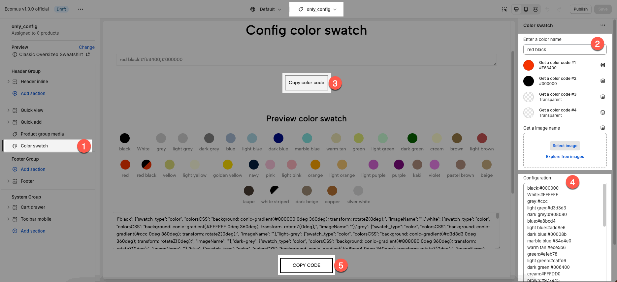This screenshot has width=617, height=282.
Task: Open transparent swatch for color code #3
Action: point(529,97)
